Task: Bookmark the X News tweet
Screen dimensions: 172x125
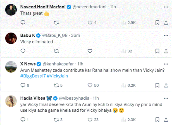Action: pos(157,85)
